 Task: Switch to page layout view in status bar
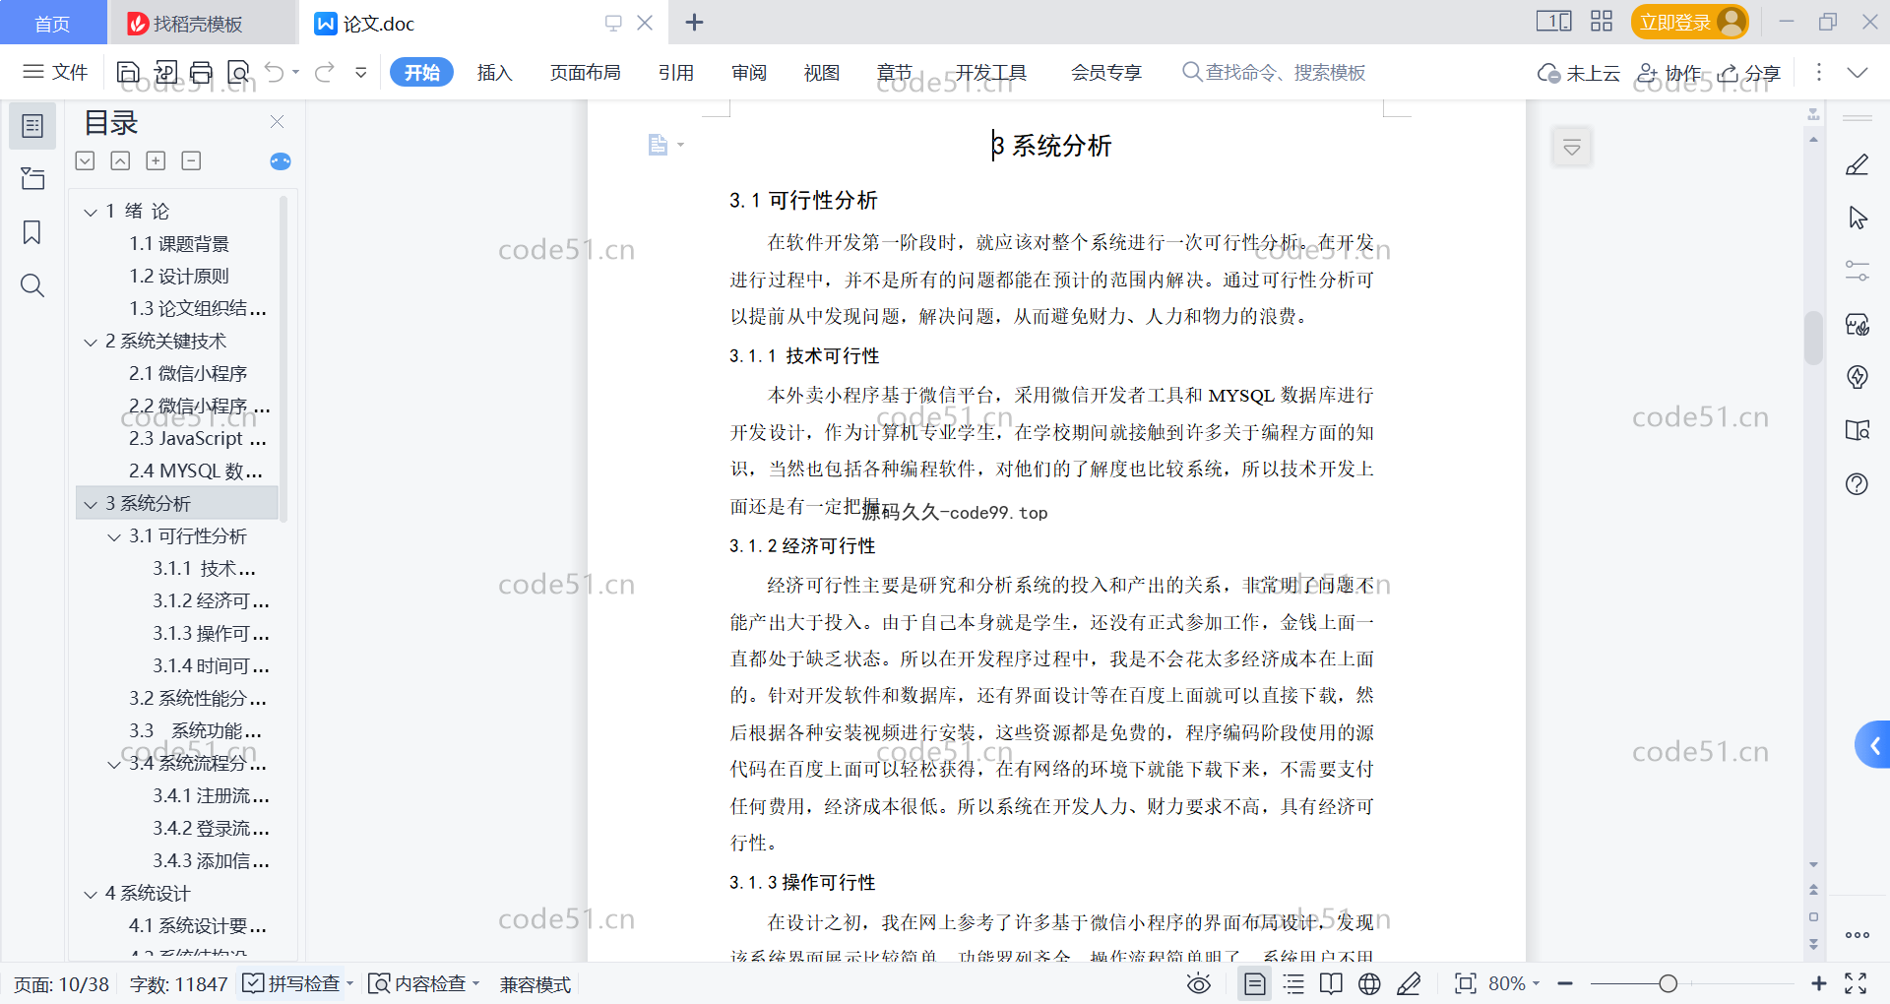click(x=1255, y=983)
